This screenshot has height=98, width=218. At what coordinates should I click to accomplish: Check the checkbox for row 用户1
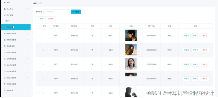click(38, 35)
